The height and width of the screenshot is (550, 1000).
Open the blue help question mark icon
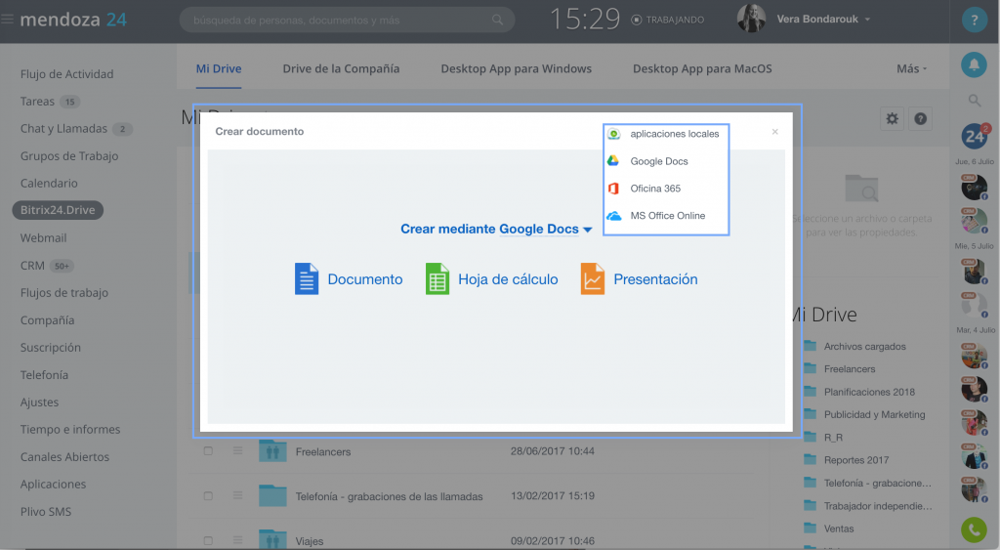pos(974,21)
